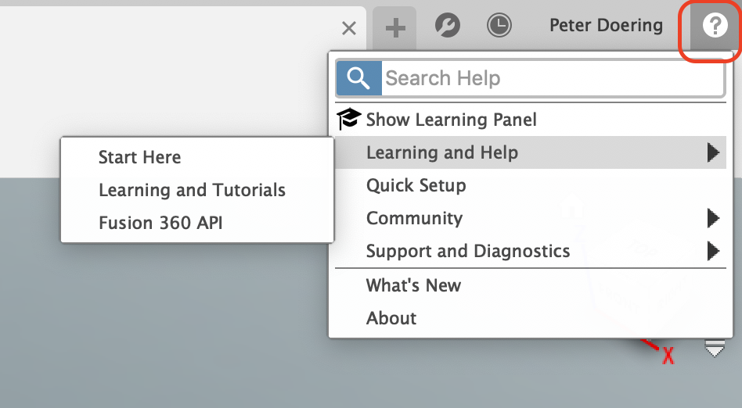Select the About menu item

click(531, 318)
